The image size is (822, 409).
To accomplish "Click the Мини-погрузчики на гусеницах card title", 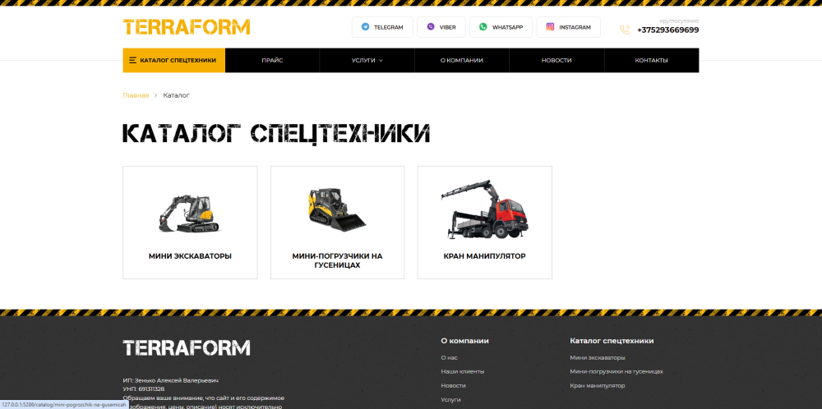I will pos(337,261).
